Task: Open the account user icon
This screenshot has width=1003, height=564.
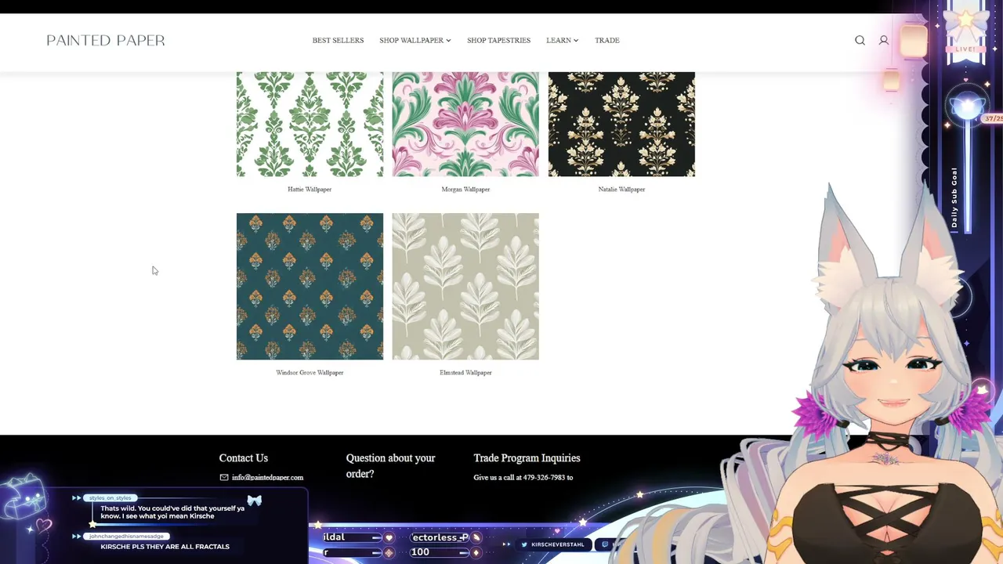Action: [883, 40]
